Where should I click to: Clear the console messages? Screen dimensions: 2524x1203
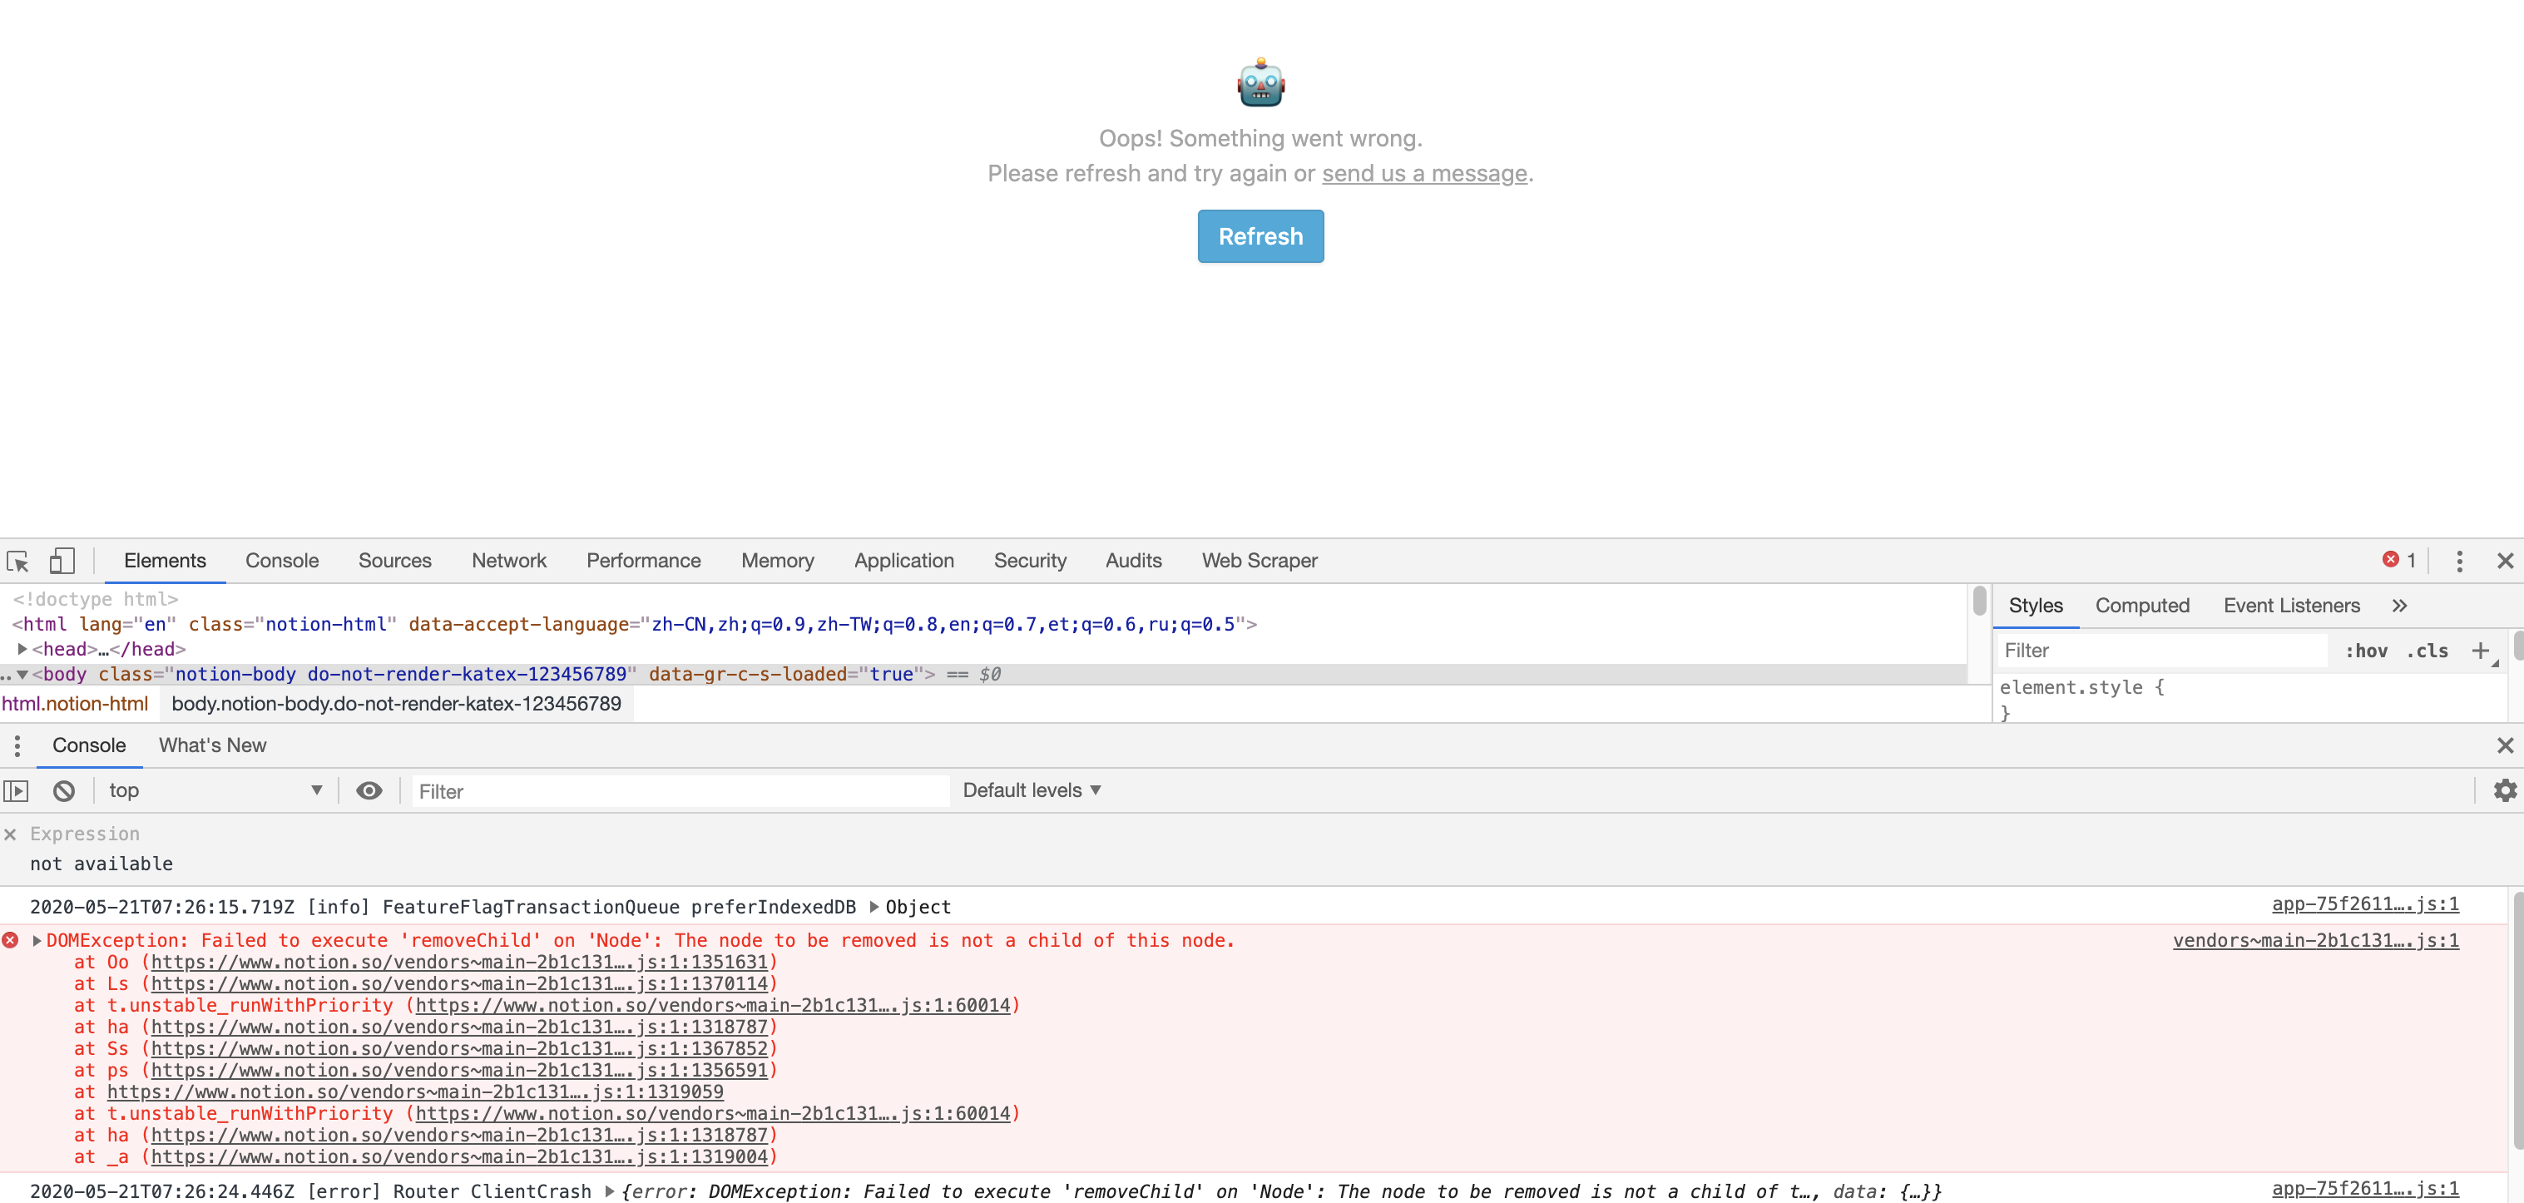(x=64, y=790)
